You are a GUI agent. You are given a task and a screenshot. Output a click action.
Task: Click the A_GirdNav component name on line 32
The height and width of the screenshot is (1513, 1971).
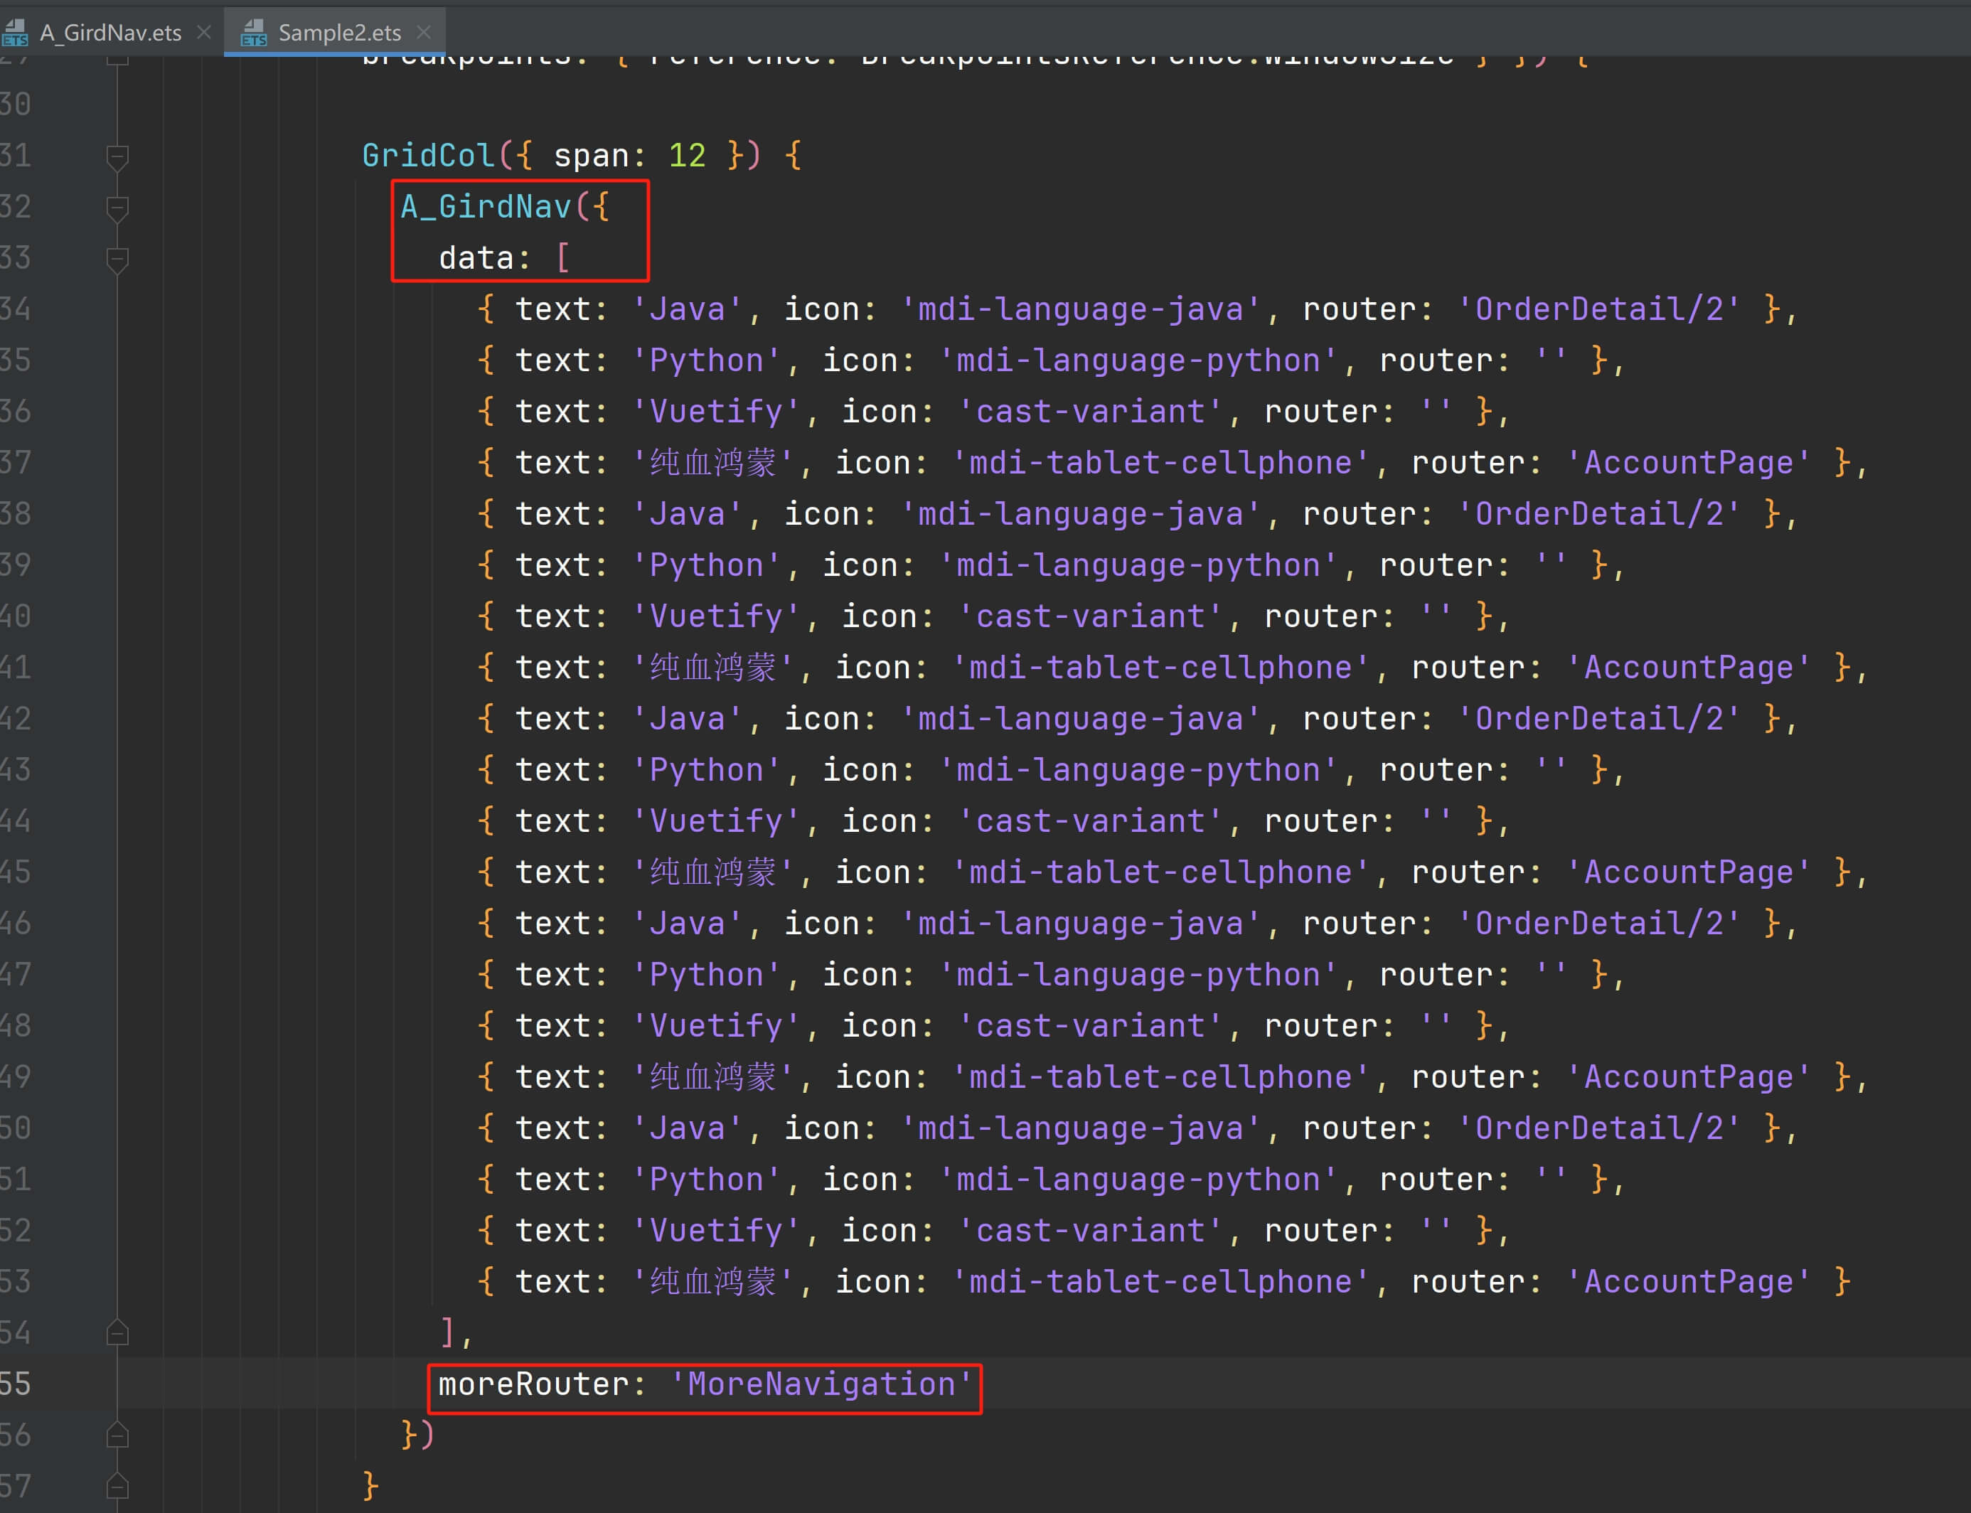[x=486, y=207]
